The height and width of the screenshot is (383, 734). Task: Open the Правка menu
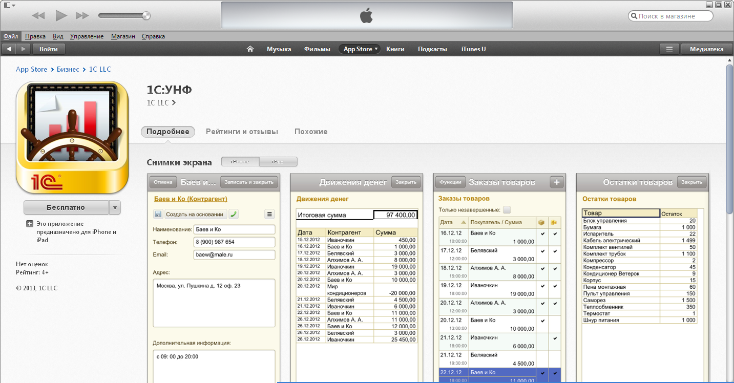[35, 36]
